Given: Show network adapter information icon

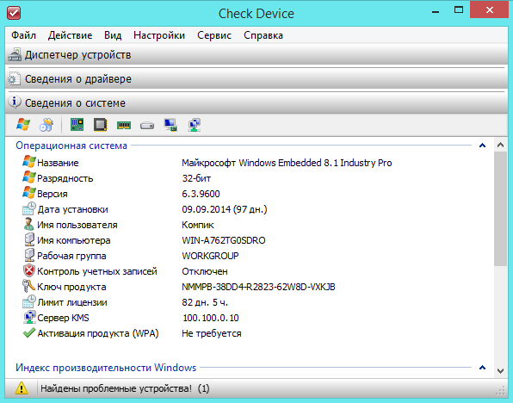Looking at the screenshot, I should 194,125.
